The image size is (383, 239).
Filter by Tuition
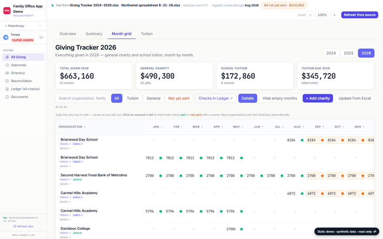[133, 98]
